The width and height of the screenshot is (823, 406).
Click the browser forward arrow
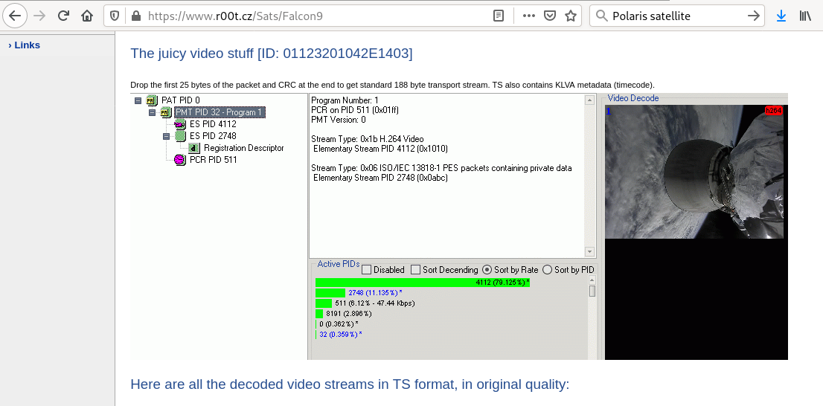[39, 16]
